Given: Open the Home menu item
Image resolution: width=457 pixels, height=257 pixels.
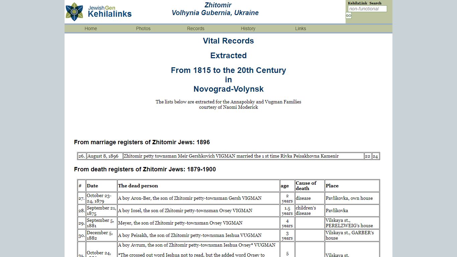Looking at the screenshot, I should click(91, 28).
